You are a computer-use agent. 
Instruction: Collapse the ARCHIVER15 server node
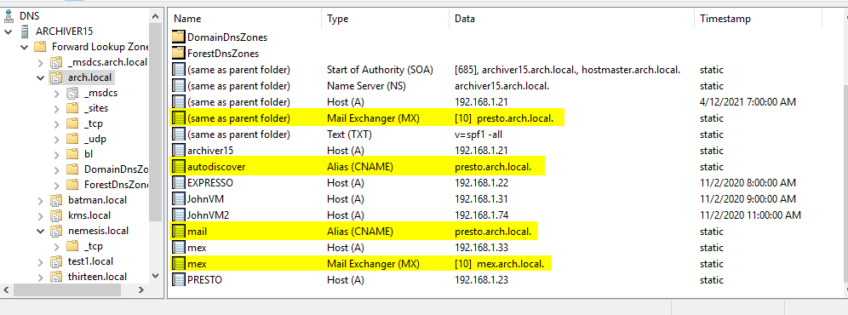click(x=9, y=31)
